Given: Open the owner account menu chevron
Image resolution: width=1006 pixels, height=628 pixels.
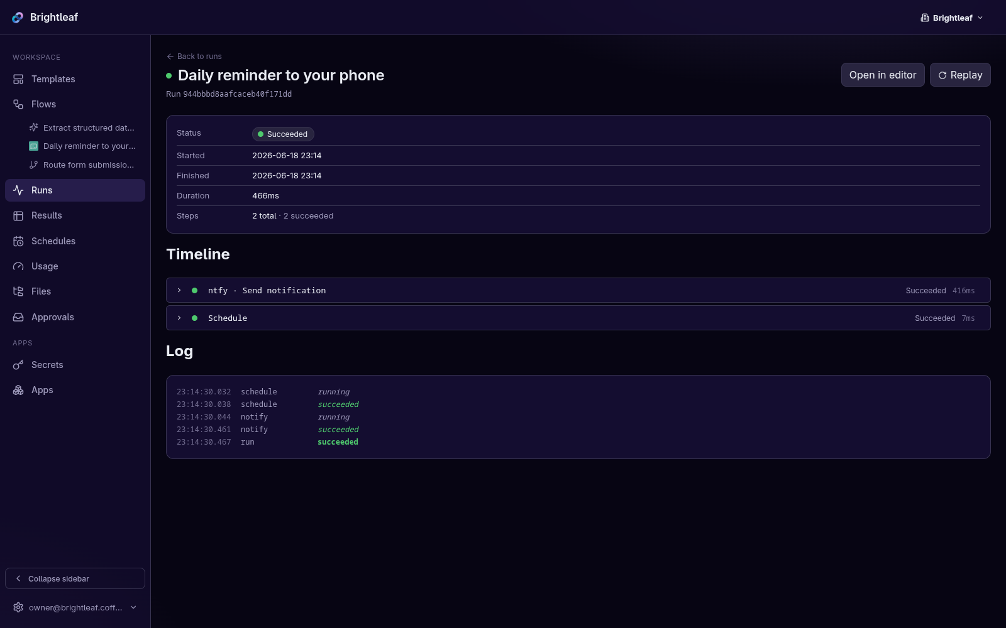Looking at the screenshot, I should 133,607.
